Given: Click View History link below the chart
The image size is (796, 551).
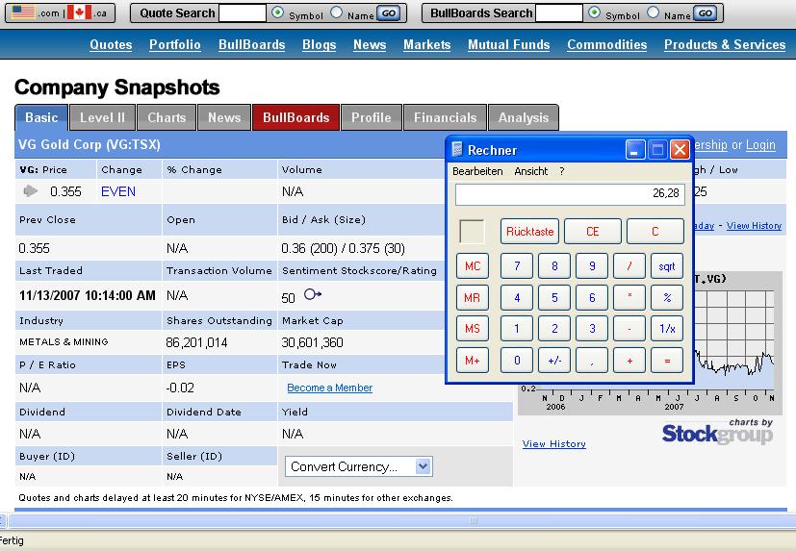Looking at the screenshot, I should pos(553,444).
